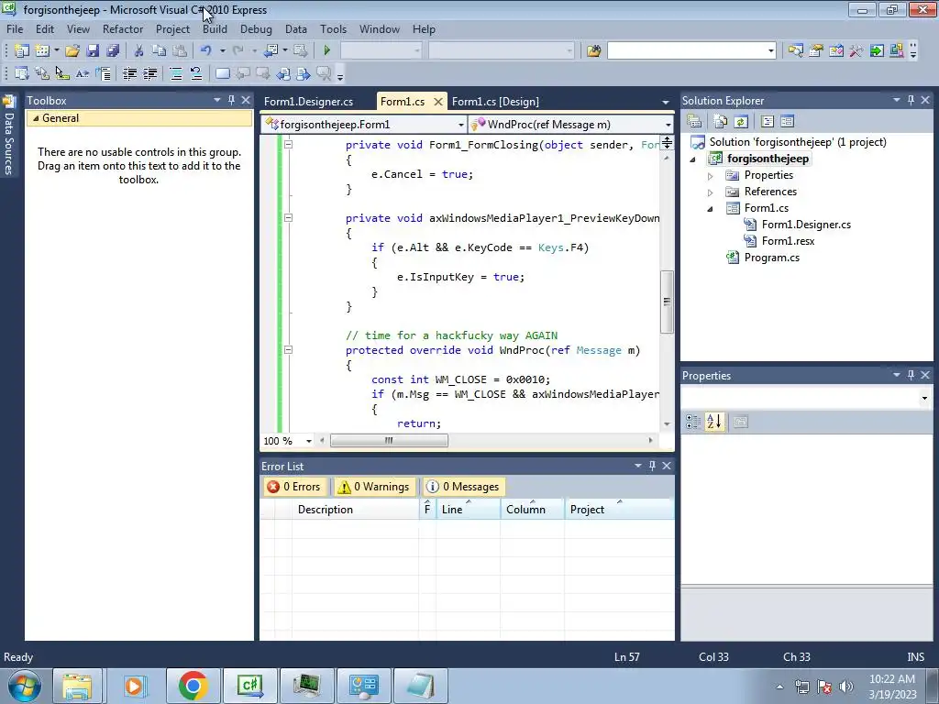The width and height of the screenshot is (939, 704).
Task: Collapse the Form1.cs node in Solution Explorer
Action: click(711, 208)
